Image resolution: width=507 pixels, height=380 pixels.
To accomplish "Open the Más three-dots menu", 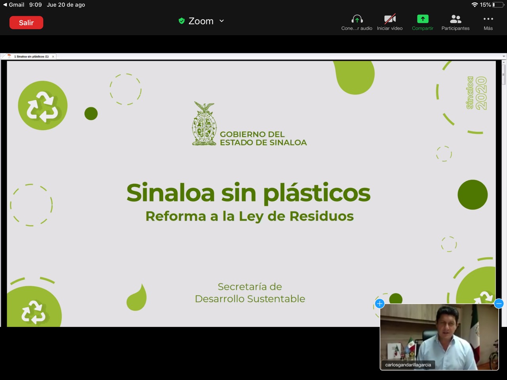I will [488, 19].
